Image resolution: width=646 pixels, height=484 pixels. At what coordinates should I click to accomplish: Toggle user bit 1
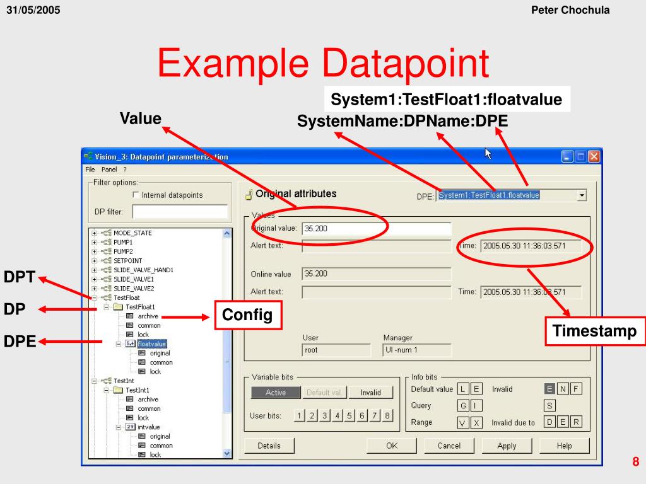point(300,416)
